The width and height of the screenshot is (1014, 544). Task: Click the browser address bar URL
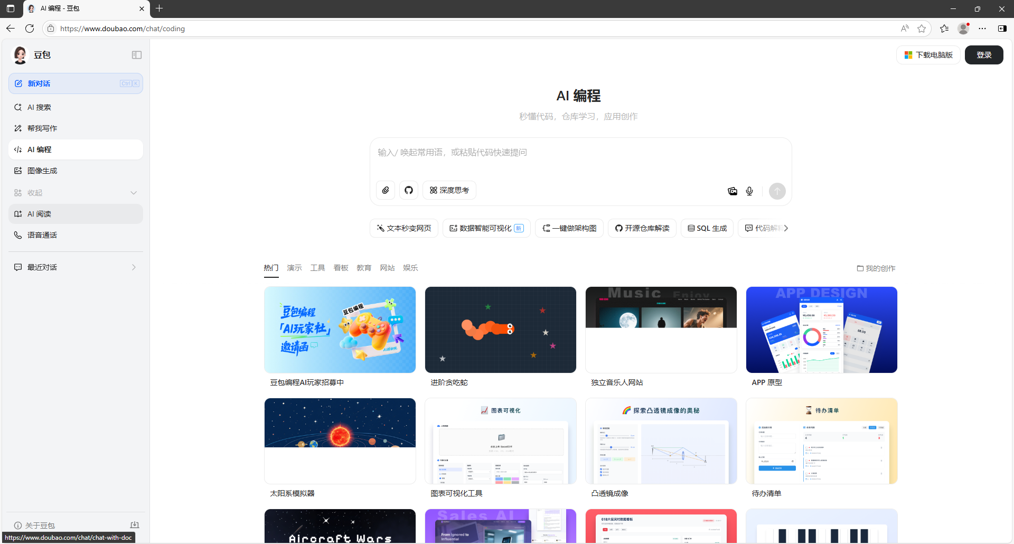point(123,29)
